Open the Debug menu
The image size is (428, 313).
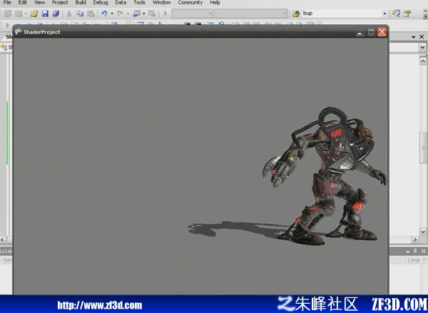pos(101,2)
